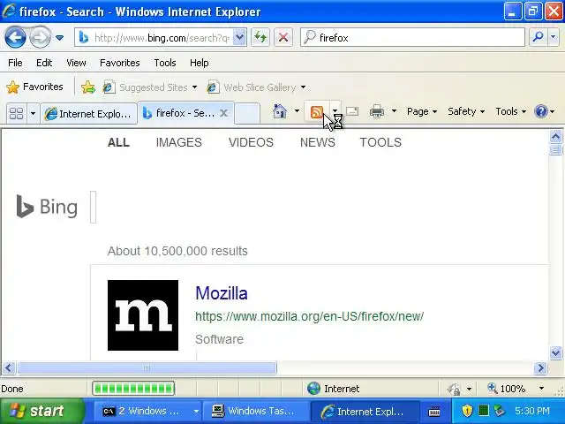Viewport: 565px width, 424px height.
Task: Expand the zoom level dropdown arrow
Action: (x=541, y=389)
